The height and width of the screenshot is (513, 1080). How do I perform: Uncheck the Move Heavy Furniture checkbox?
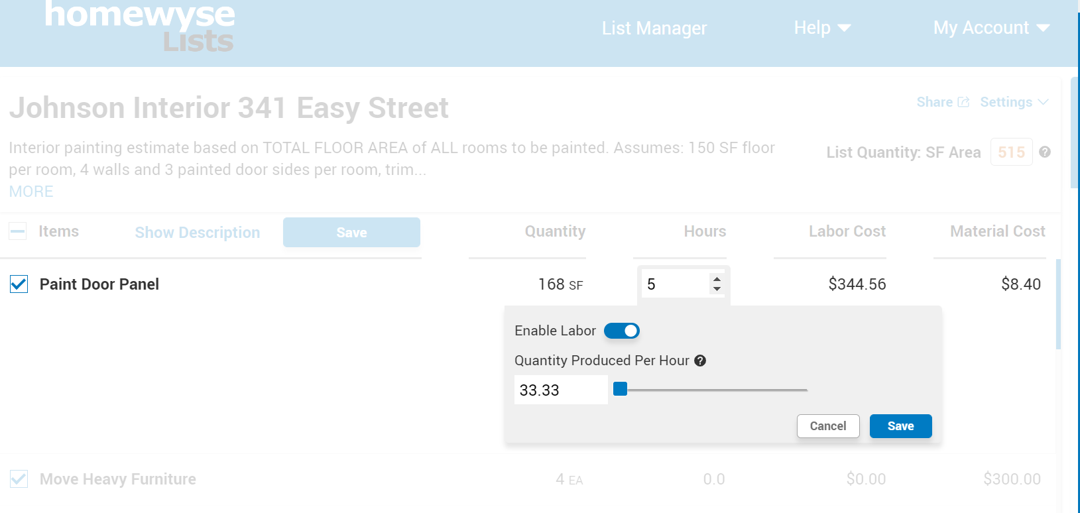[19, 479]
